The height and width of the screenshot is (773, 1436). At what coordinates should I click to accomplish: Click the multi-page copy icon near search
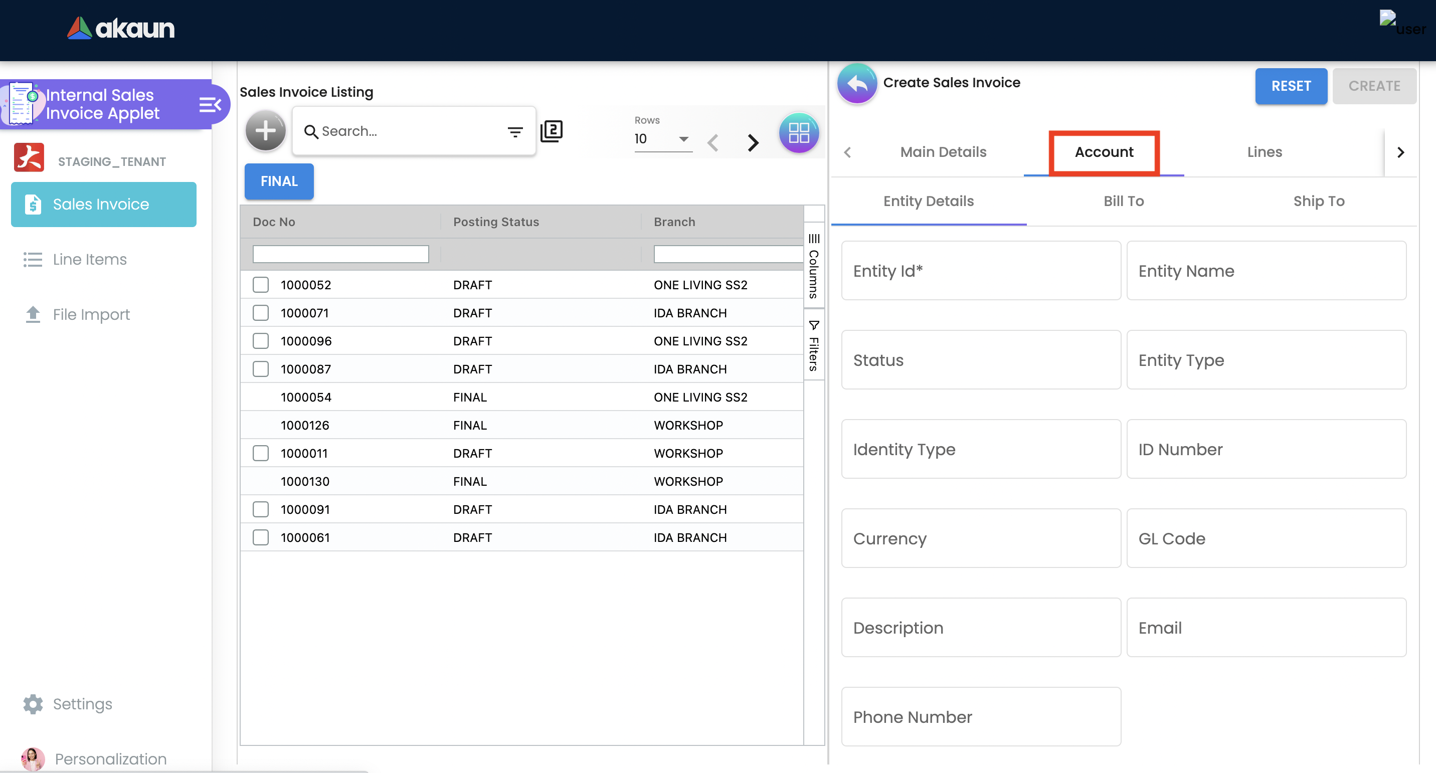point(552,131)
